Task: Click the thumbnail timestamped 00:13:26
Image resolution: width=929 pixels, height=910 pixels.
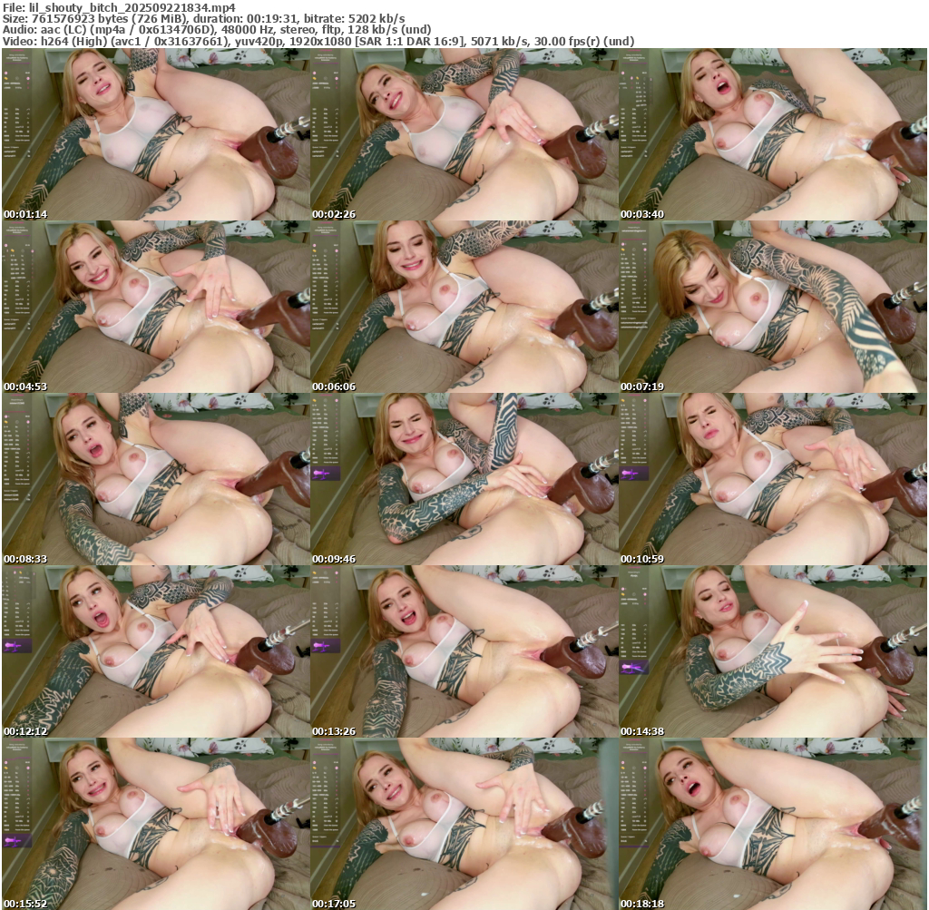Action: tap(464, 651)
